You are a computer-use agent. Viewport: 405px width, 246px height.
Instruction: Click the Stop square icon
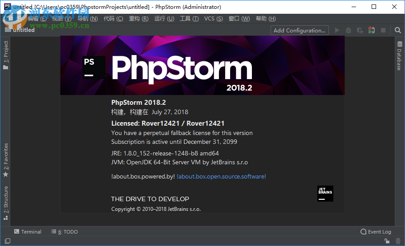[x=383, y=30]
